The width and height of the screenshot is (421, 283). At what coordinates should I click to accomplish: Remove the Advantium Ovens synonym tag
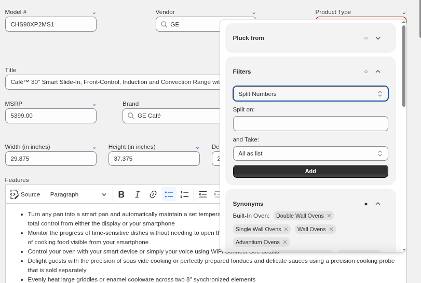(x=284, y=242)
